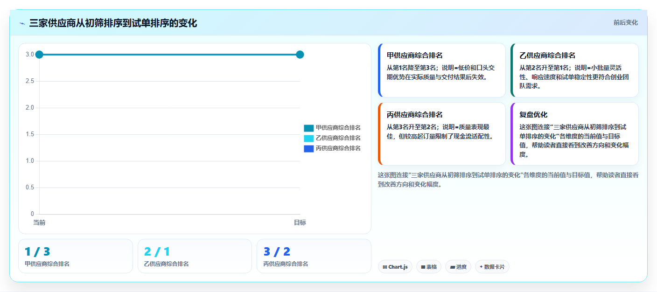Viewport: 657px width, 292px height.
Task: Click the blue 丙供应商 legend color box
Action: pyautogui.click(x=308, y=148)
